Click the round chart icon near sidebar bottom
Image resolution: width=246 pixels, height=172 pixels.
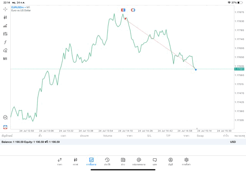[5, 117]
